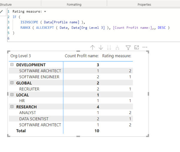Open focus mode for the matrix
Screen dimensions: 180x152
pyautogui.click(x=136, y=47)
